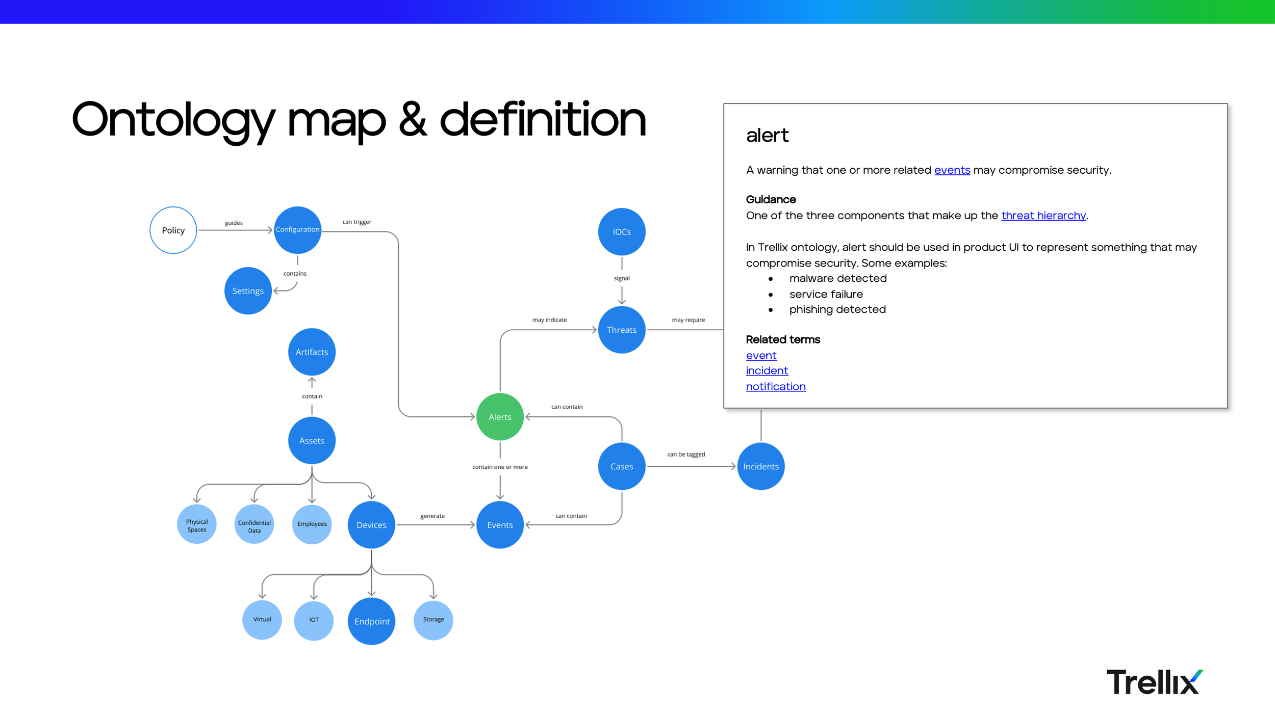1275x717 pixels.
Task: Select the Confidential Data light-blue node
Action: (254, 524)
